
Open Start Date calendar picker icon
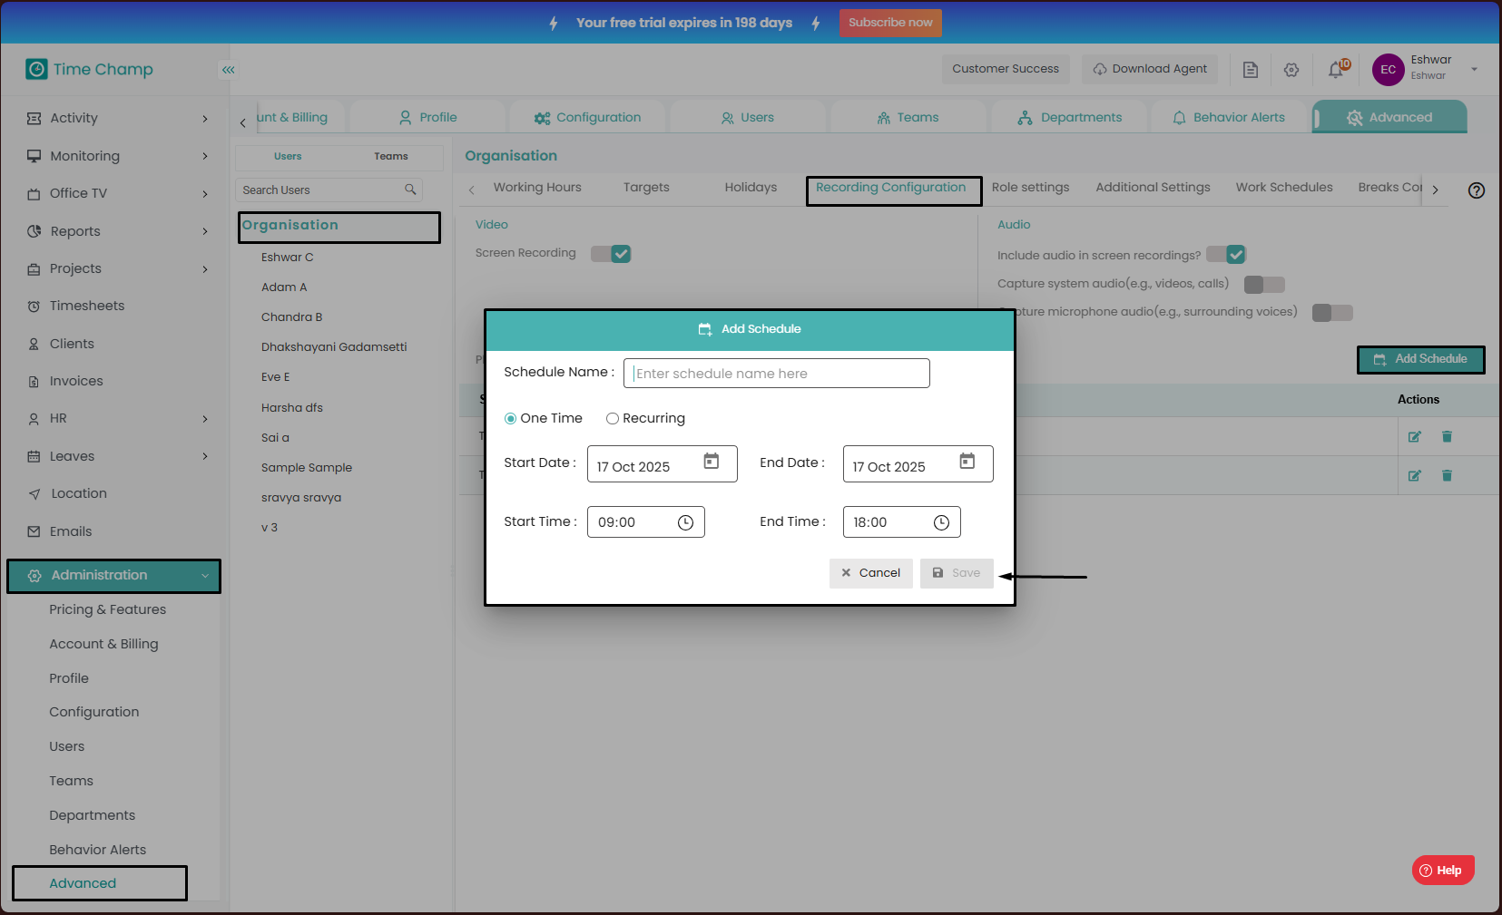click(712, 462)
